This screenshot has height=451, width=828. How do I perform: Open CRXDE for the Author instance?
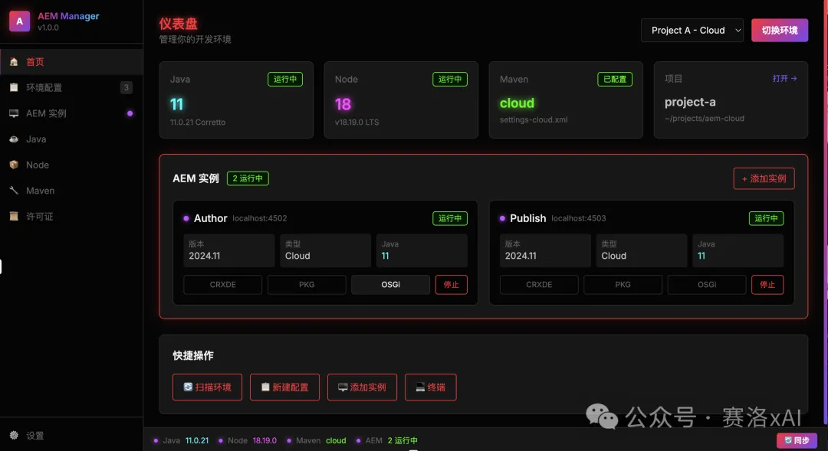pyautogui.click(x=223, y=285)
